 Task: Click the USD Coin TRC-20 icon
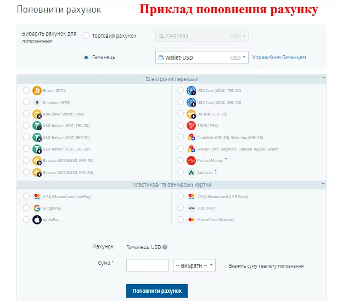point(191,90)
